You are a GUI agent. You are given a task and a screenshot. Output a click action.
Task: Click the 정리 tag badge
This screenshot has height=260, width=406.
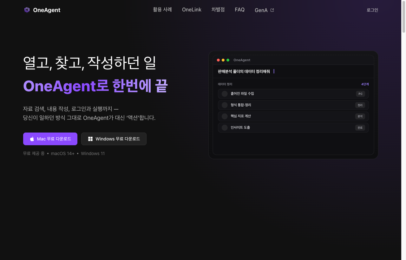tap(360, 105)
